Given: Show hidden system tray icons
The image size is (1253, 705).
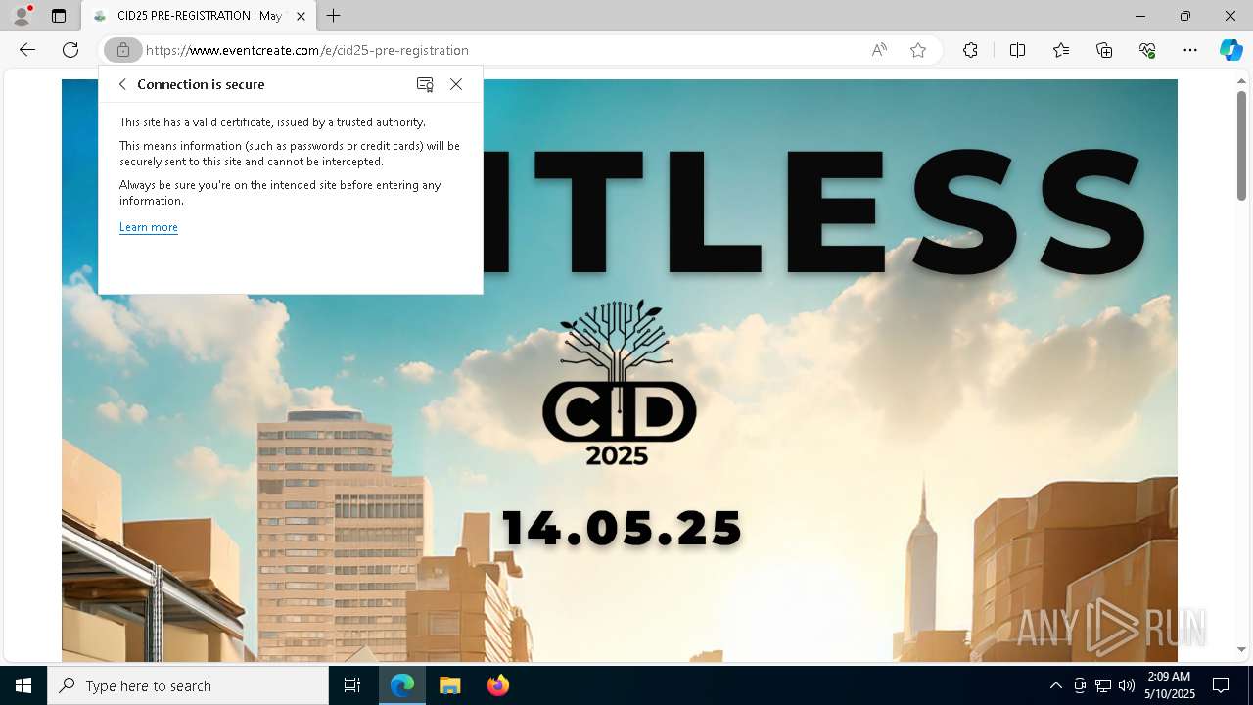Looking at the screenshot, I should tap(1055, 685).
